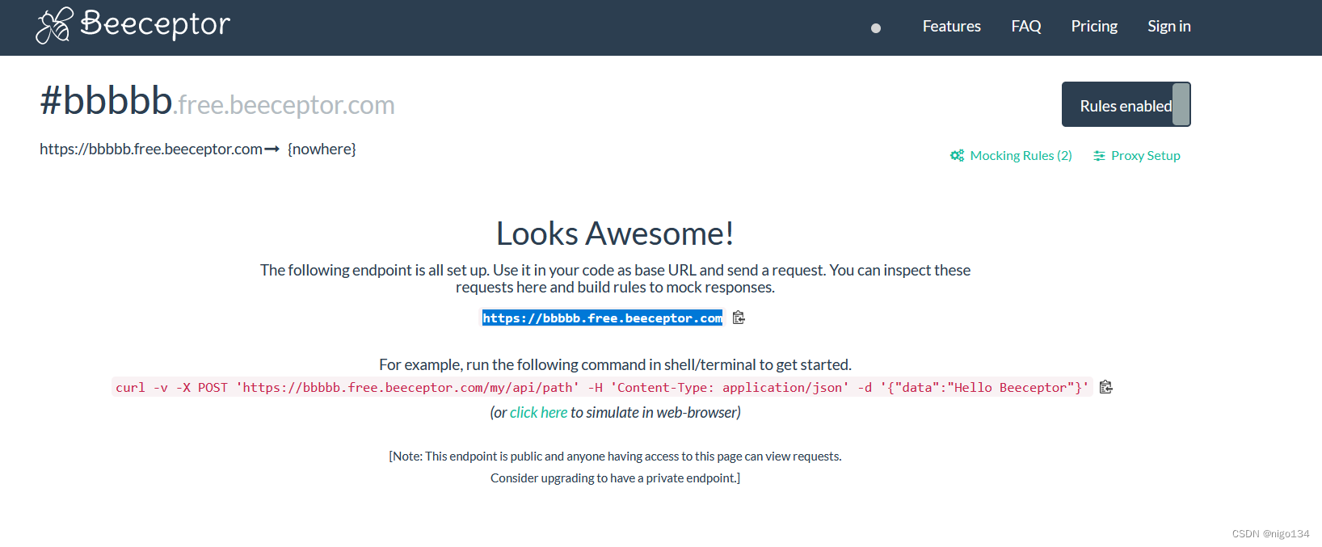This screenshot has width=1322, height=547.
Task: Open Proxy Setup link
Action: pos(1145,156)
